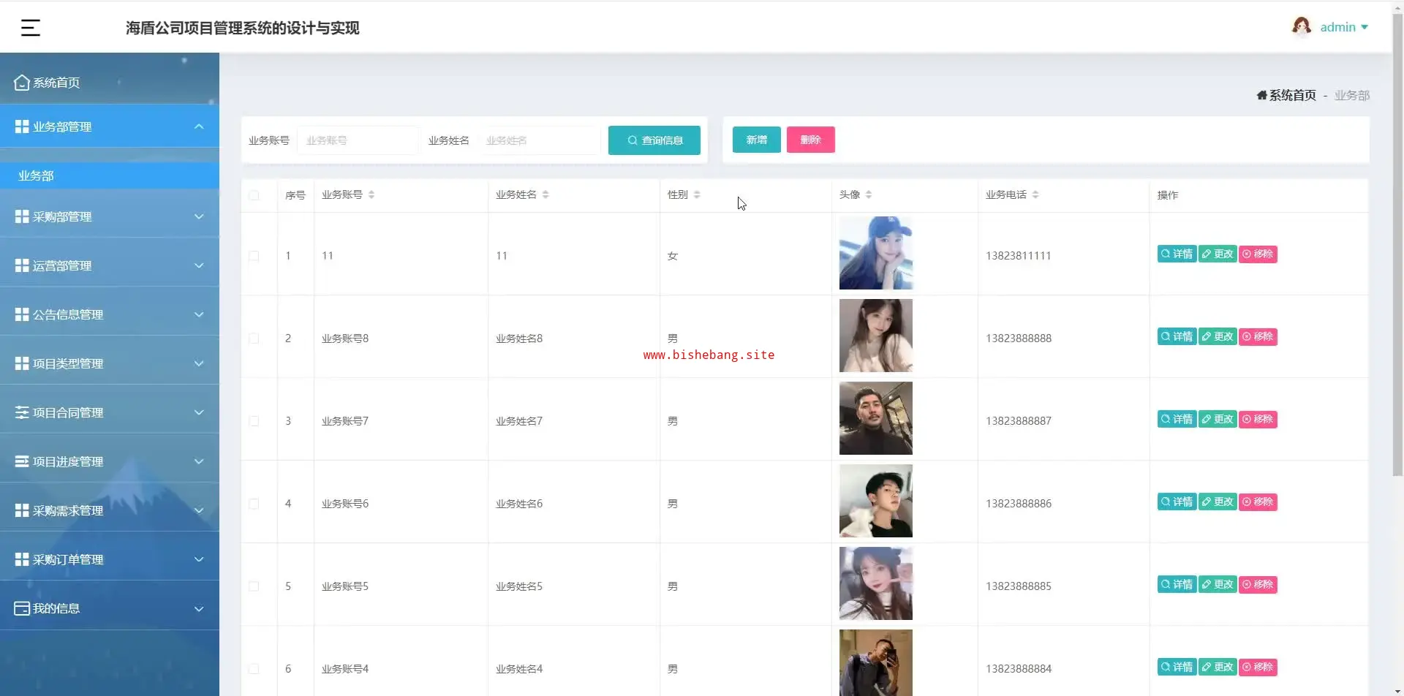The width and height of the screenshot is (1404, 696).
Task: Open avatar thumbnail for 业务姓名7
Action: point(876,418)
